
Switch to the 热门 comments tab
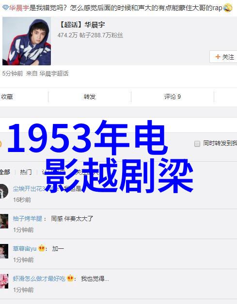[26, 172]
